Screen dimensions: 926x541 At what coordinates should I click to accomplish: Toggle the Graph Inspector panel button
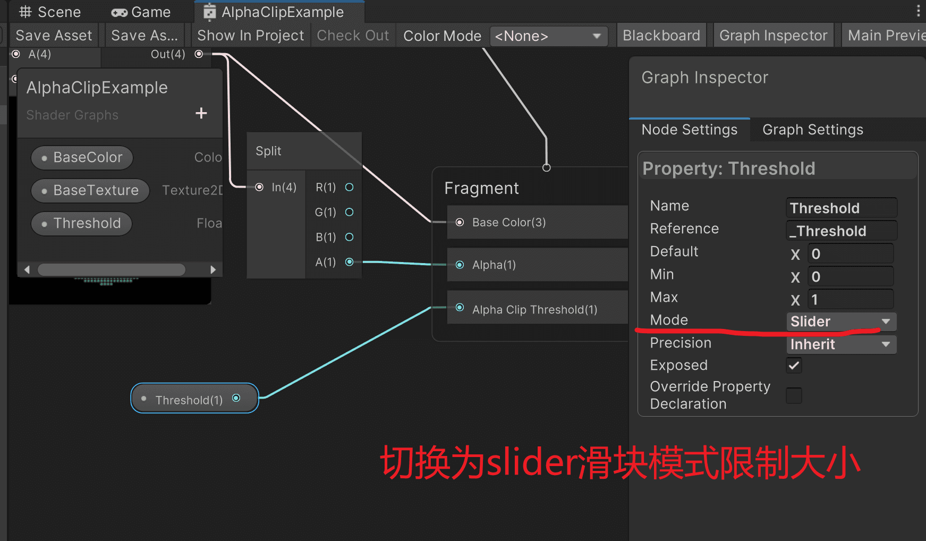[x=774, y=36]
